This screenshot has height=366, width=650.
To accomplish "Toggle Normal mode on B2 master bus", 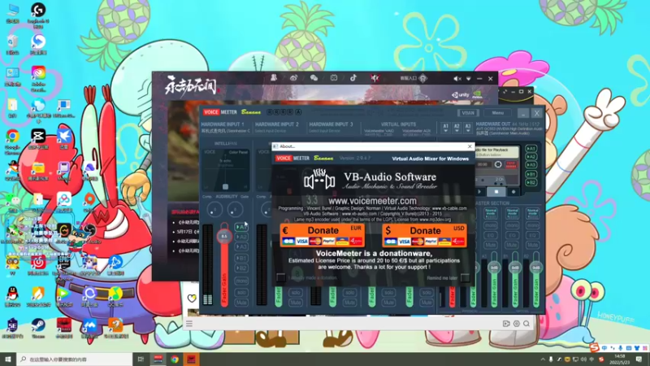I will (x=533, y=213).
